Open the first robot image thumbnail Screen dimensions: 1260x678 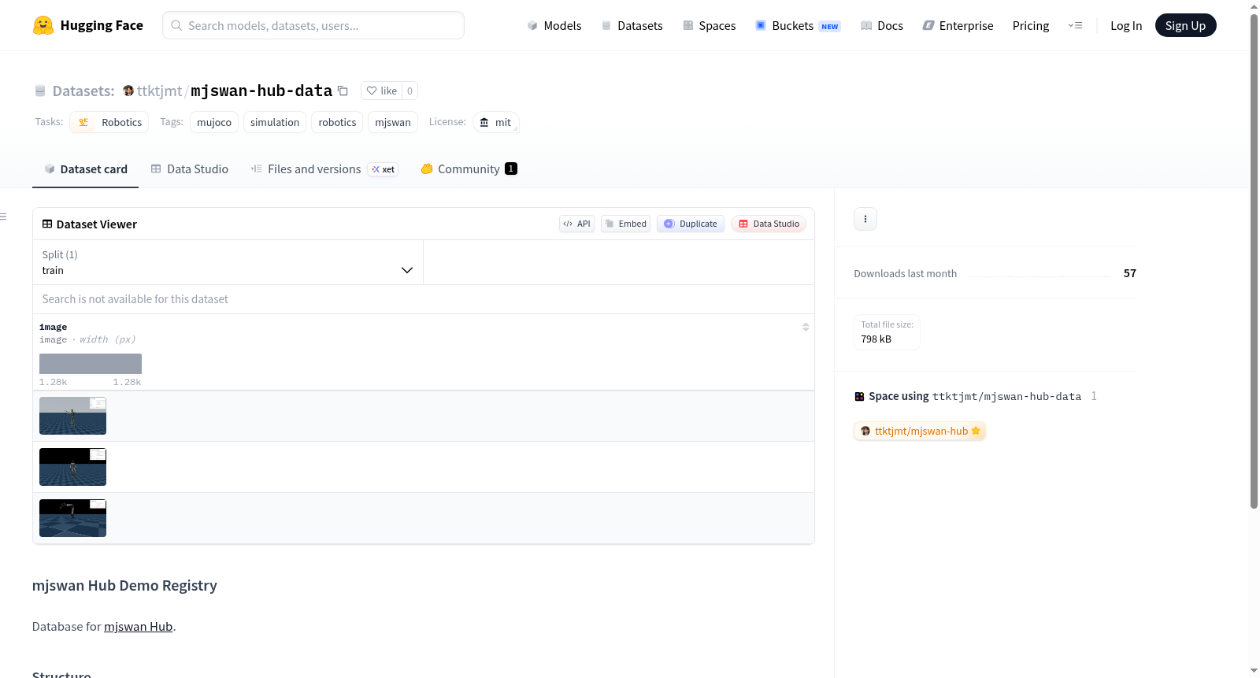click(72, 416)
